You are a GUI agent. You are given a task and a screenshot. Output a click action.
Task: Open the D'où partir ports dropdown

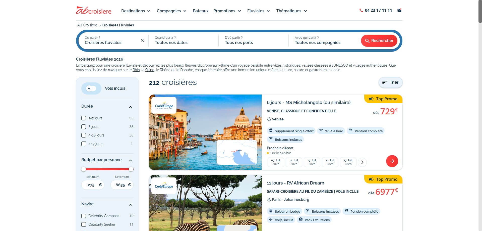[253, 40]
